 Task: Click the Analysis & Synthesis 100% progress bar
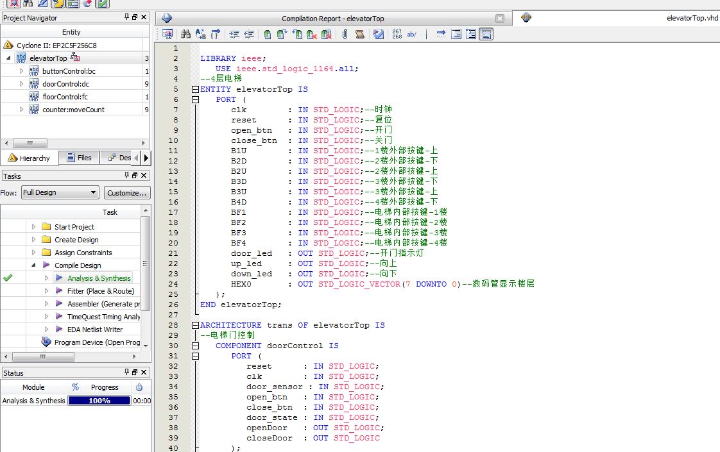tap(99, 401)
